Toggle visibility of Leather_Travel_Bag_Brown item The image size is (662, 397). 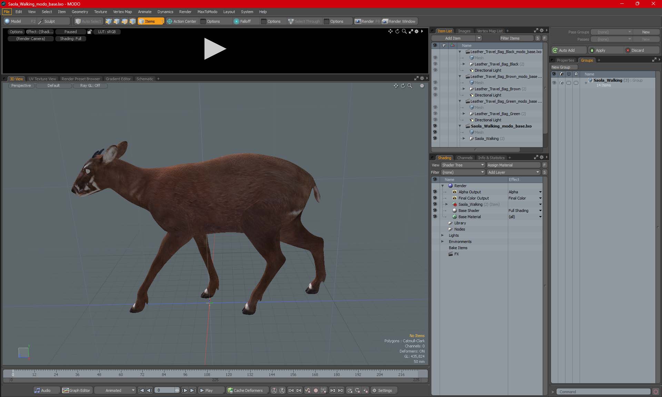tap(435, 89)
